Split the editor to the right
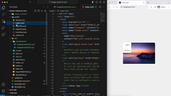171x96 pixels. click(100, 7)
